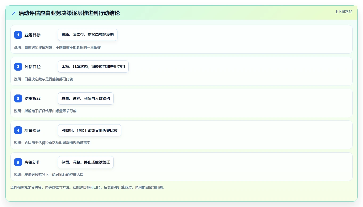Screen dimensions: 363x207
Task: Click the step 1 number badge
Action: [x=18, y=35]
